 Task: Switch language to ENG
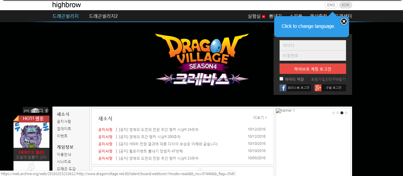point(331,5)
